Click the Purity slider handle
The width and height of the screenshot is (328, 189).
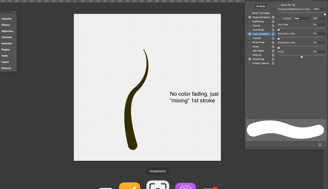[x=302, y=57]
